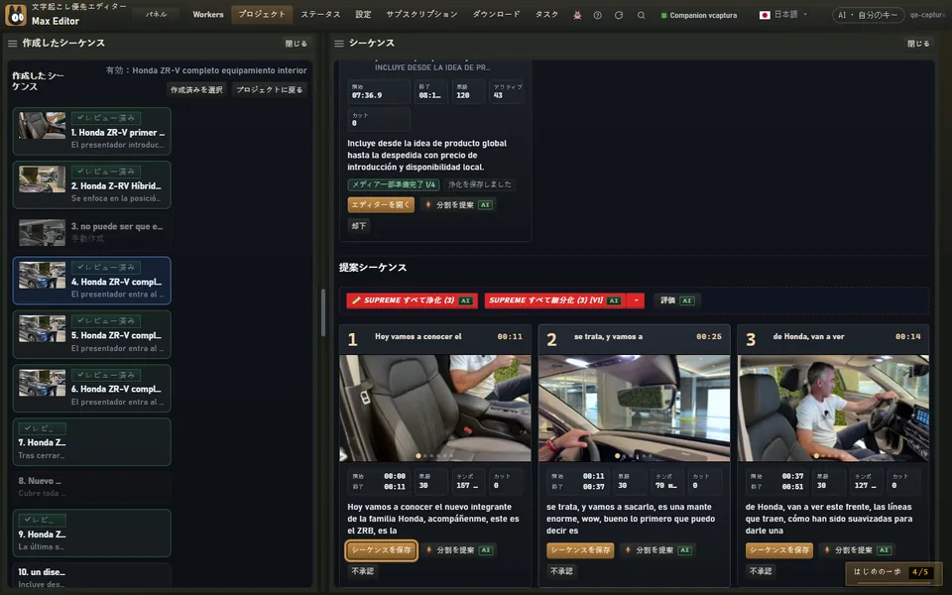Close the 作成したシーケンス panel with 閉じる
Screen dimensions: 952x595
[x=296, y=44]
